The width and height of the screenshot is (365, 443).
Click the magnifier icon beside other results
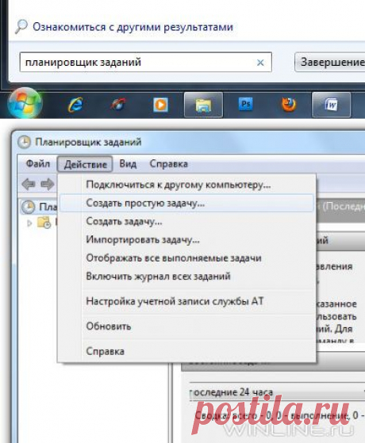pos(21,27)
